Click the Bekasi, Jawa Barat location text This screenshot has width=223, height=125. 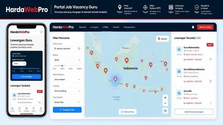192,76
